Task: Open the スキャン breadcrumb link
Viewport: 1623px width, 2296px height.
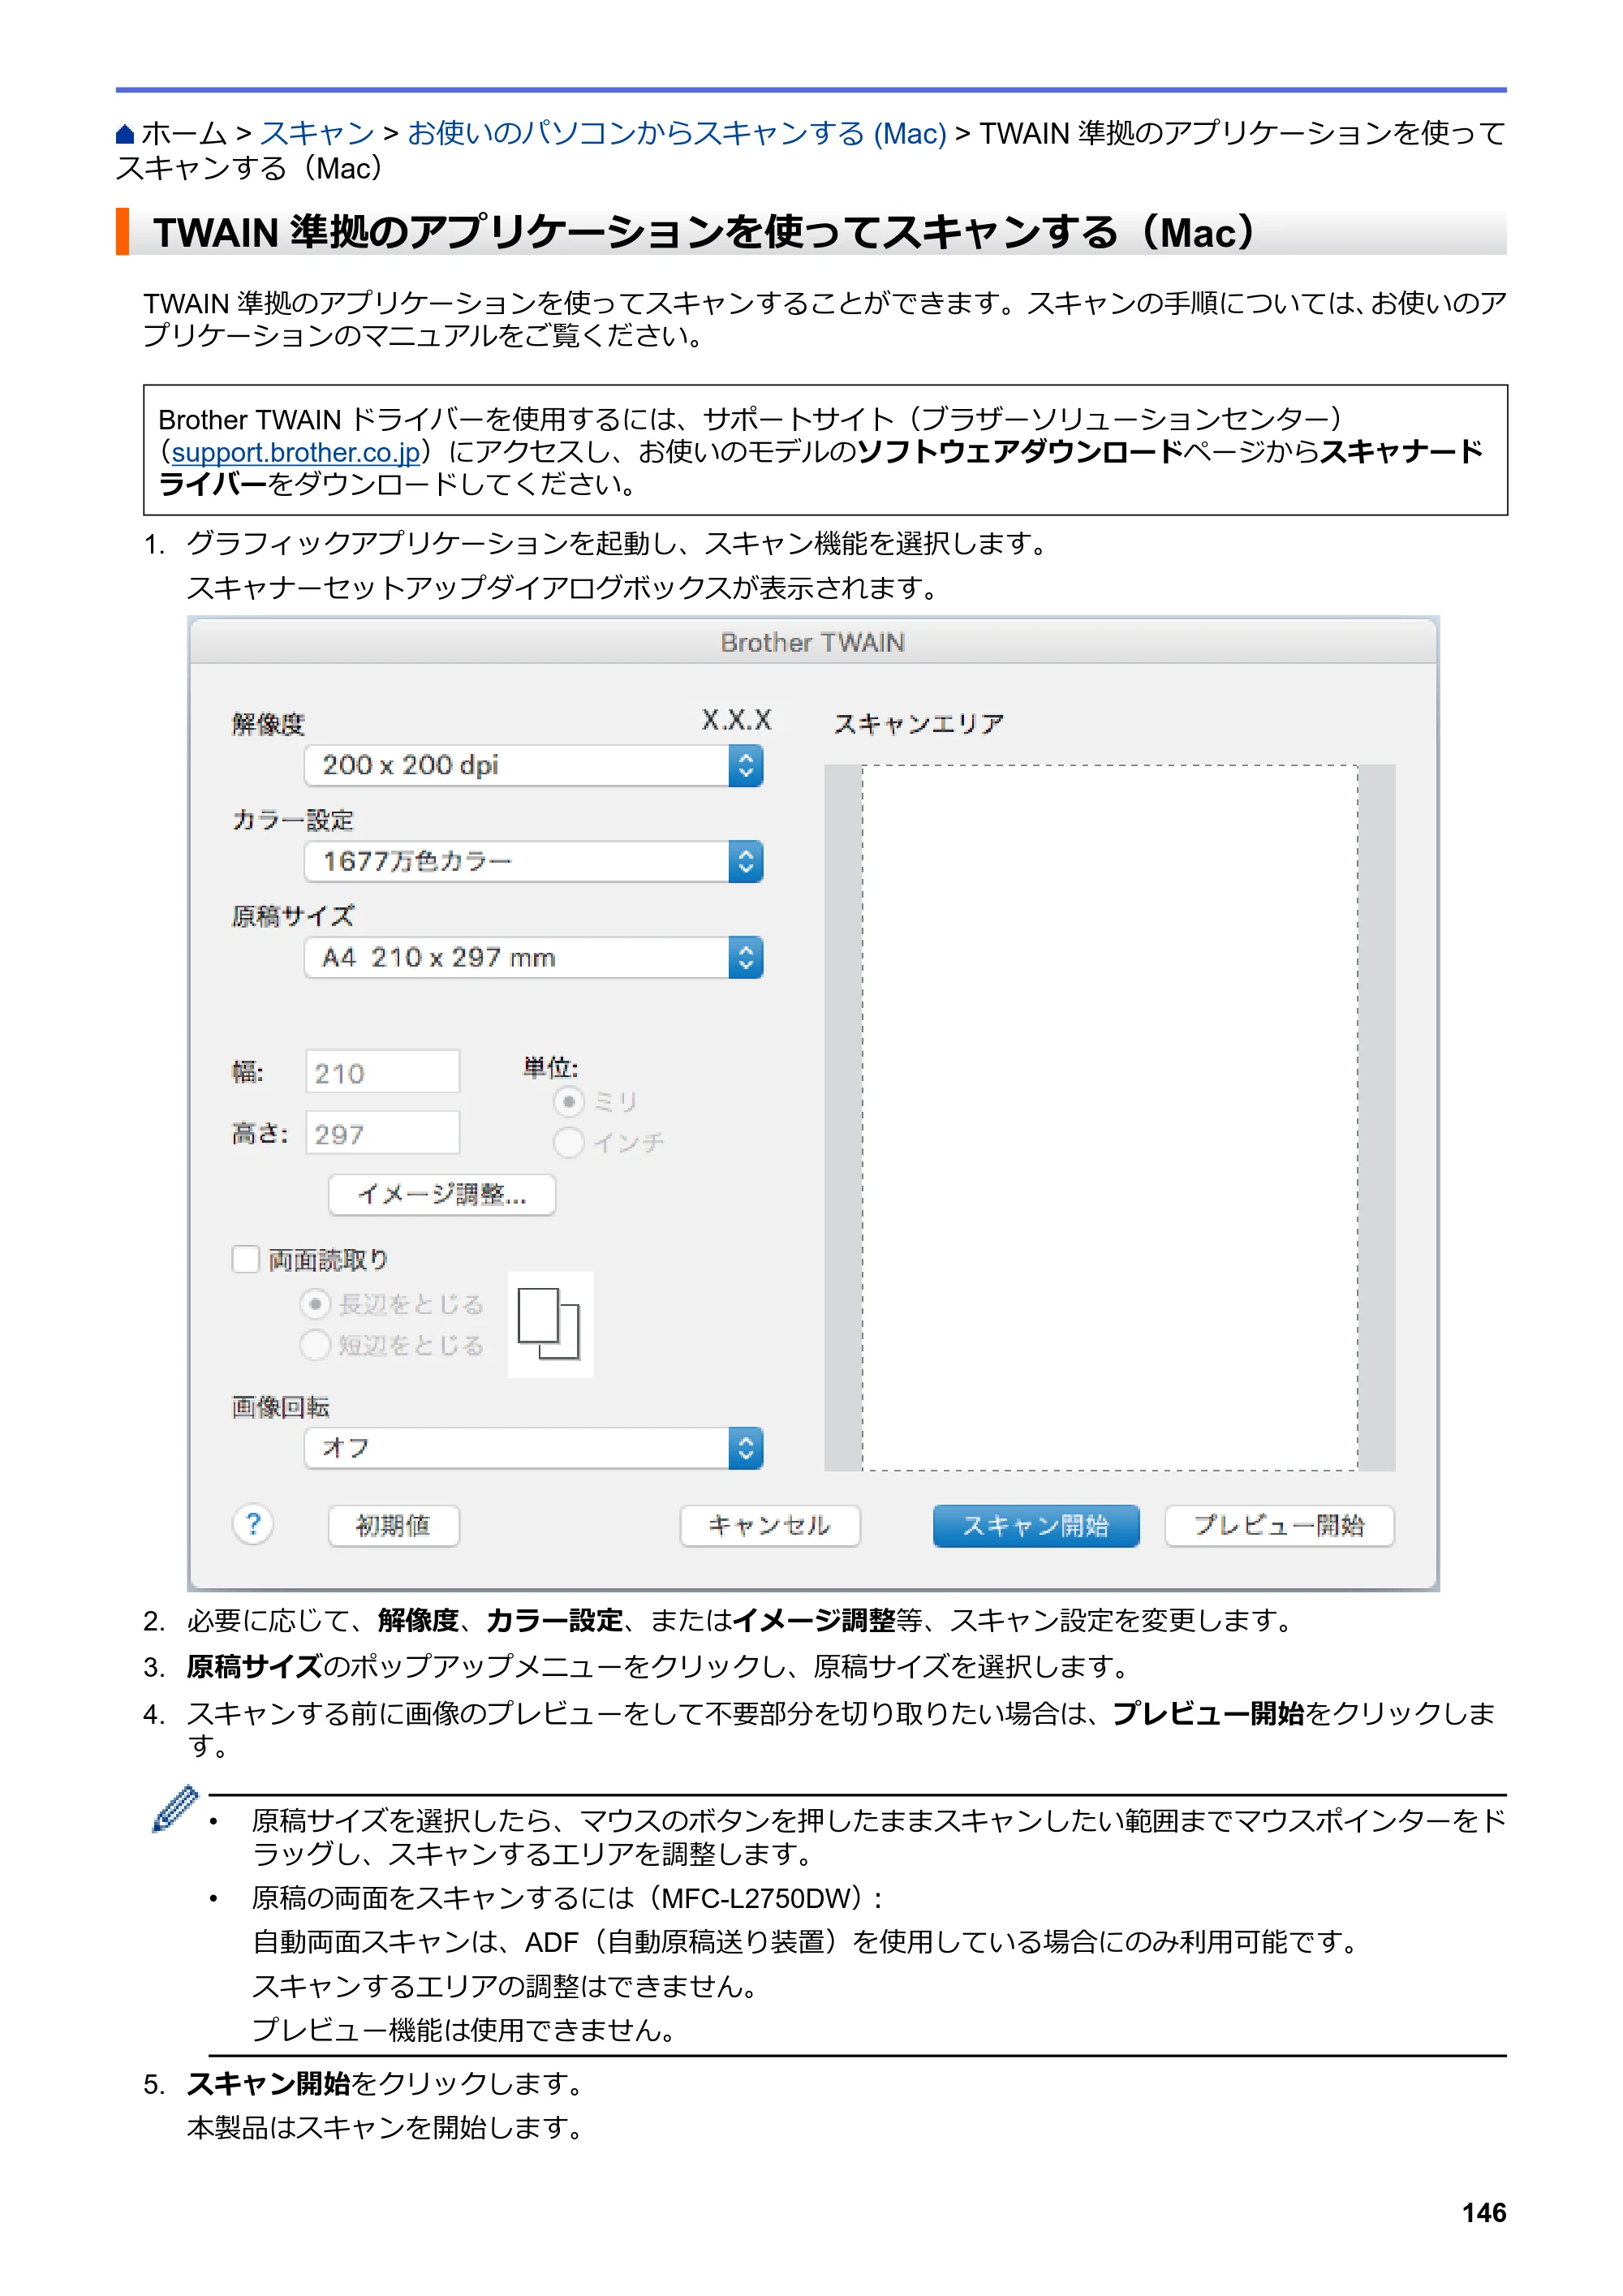Action: pyautogui.click(x=317, y=133)
